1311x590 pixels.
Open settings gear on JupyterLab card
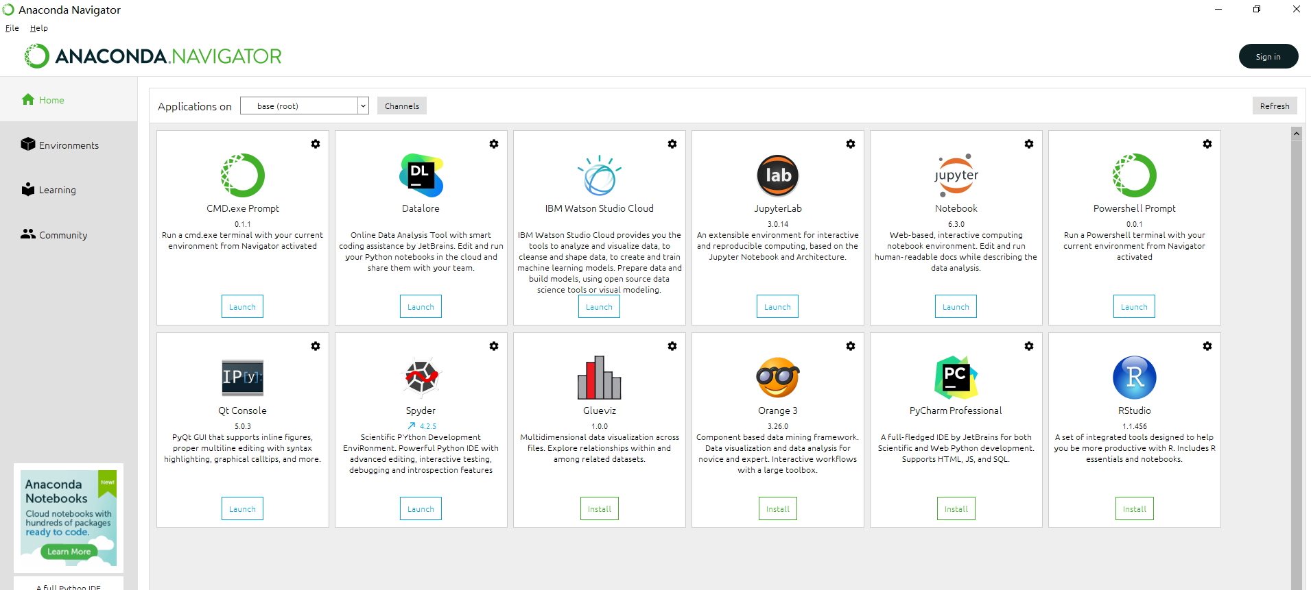[851, 144]
